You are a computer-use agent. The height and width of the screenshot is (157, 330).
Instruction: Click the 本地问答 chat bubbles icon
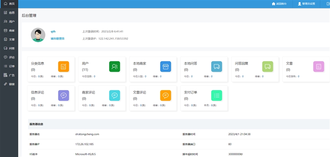click(x=216, y=66)
